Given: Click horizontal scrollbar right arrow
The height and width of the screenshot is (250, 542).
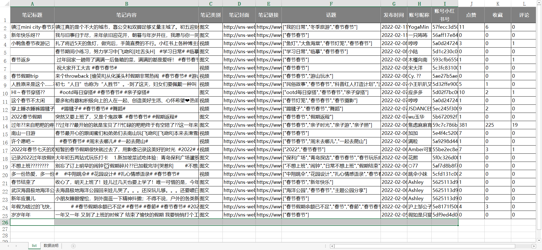Looking at the screenshot, I should (x=534, y=246).
